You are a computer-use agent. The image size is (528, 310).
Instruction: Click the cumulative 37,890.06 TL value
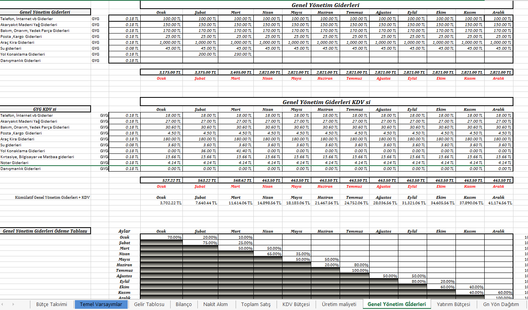tap(470, 203)
